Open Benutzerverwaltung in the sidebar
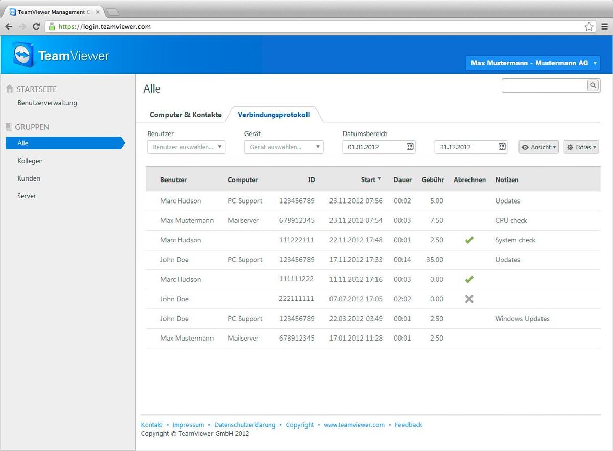This screenshot has height=451, width=613. (x=47, y=103)
